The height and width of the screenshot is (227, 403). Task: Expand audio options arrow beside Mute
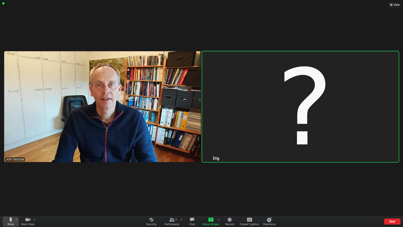pyautogui.click(x=16, y=219)
